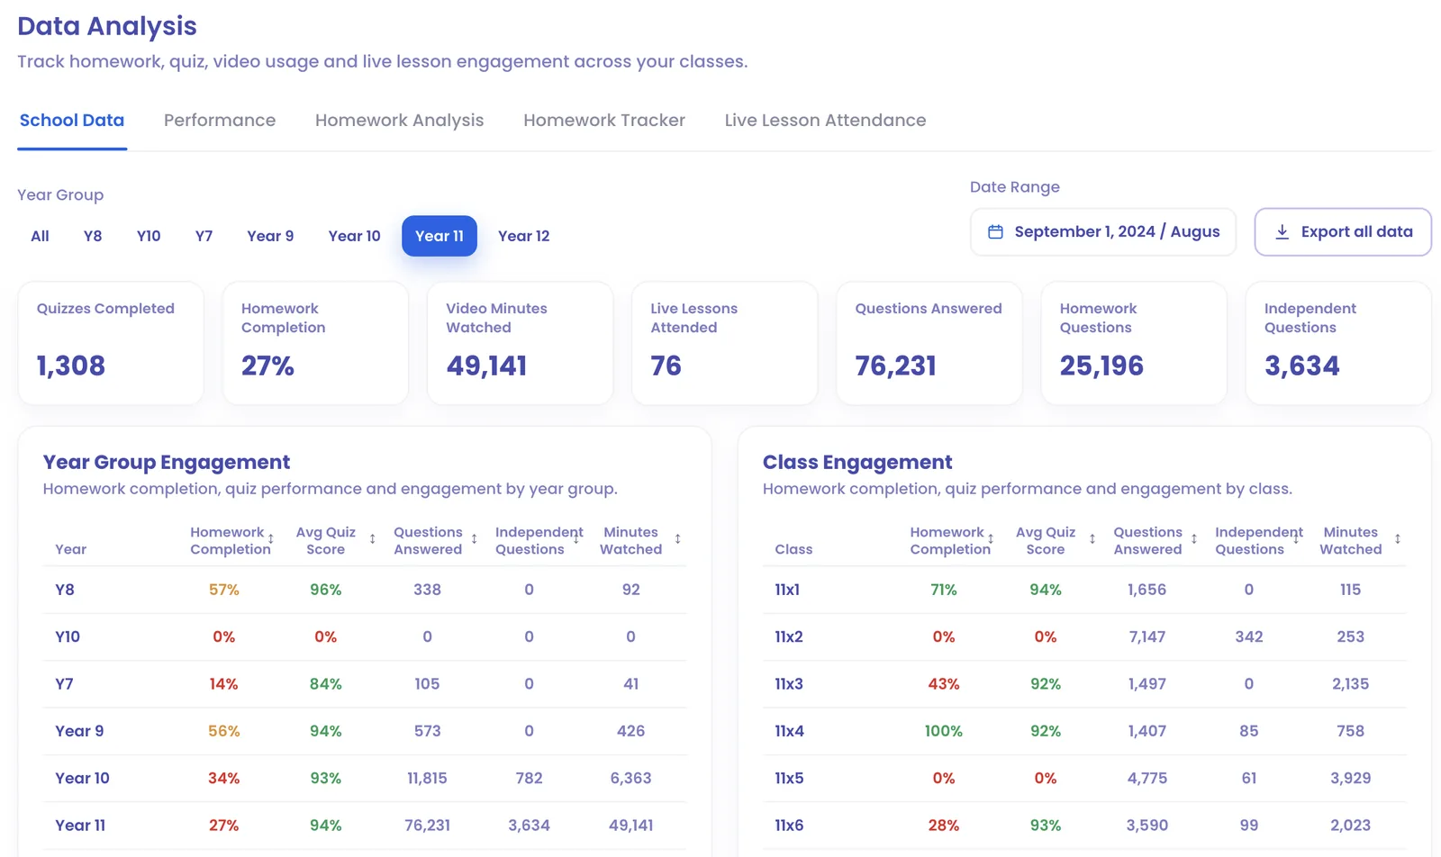Filter by Y7 year group

(204, 236)
